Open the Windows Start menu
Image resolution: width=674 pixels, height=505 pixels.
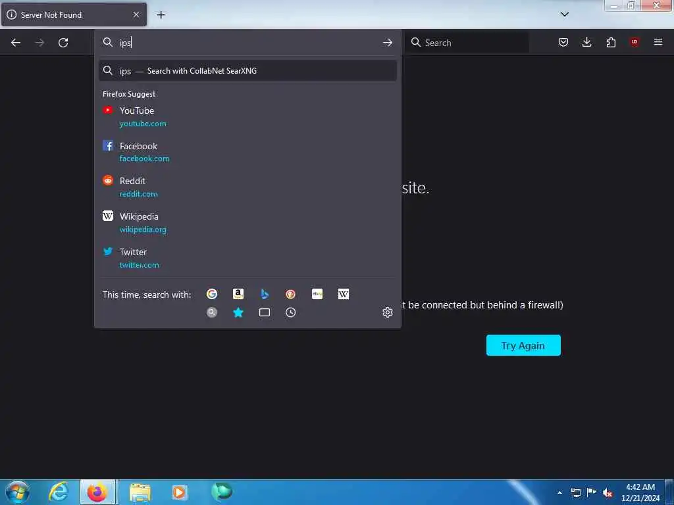pos(18,492)
